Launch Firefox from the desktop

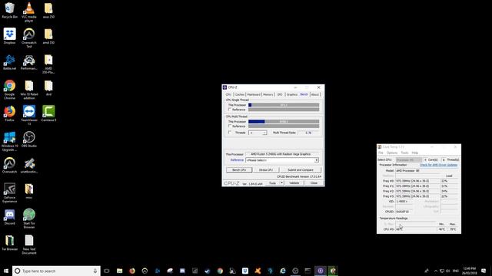click(9, 113)
